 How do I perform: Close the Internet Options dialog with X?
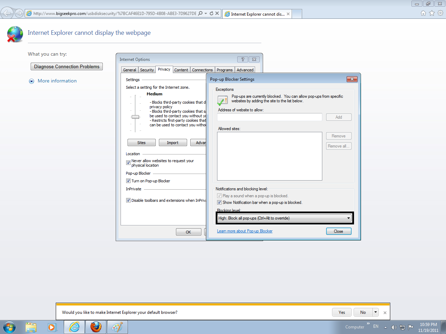(x=254, y=59)
